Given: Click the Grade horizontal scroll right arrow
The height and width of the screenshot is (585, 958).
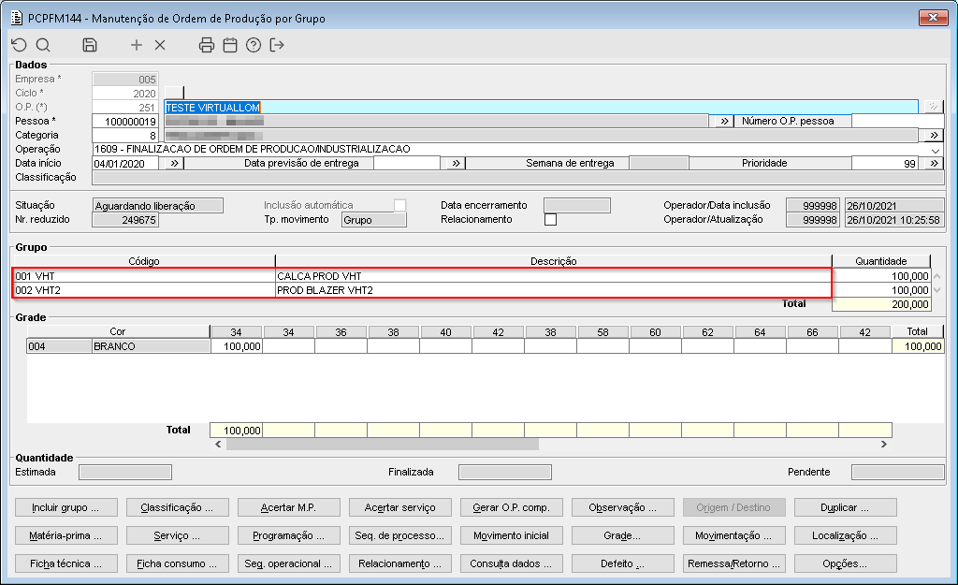Looking at the screenshot, I should point(883,445).
